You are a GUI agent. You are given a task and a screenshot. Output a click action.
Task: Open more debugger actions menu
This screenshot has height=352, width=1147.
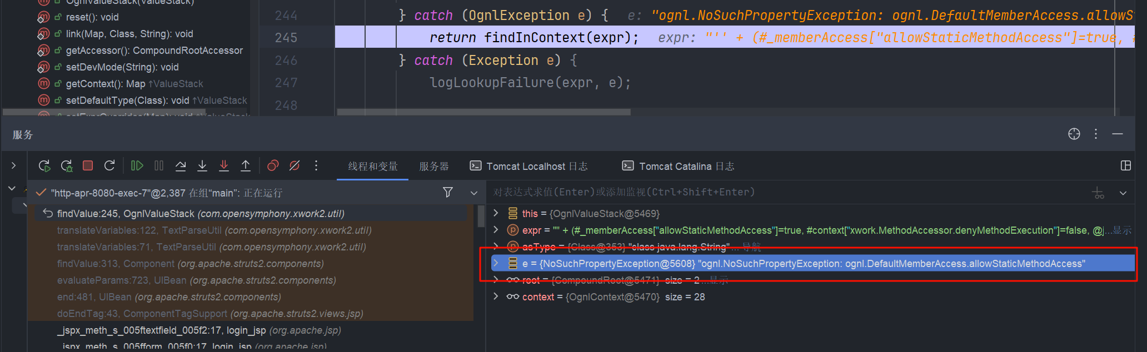coord(316,165)
